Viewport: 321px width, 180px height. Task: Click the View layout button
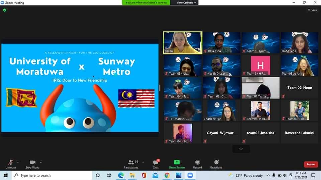(312, 10)
